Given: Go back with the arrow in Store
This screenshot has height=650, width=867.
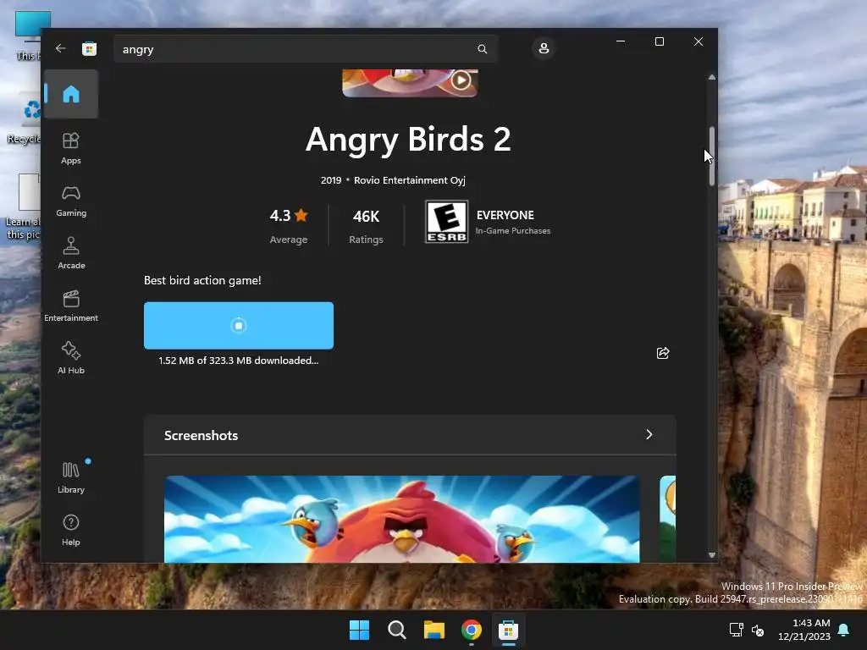Looking at the screenshot, I should (61, 48).
